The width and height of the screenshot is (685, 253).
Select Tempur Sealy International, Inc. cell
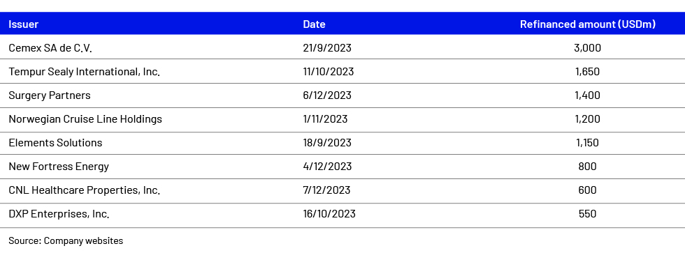pos(85,71)
